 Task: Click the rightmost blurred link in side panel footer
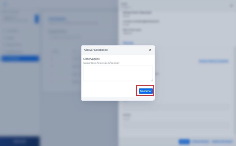[x=222, y=142]
